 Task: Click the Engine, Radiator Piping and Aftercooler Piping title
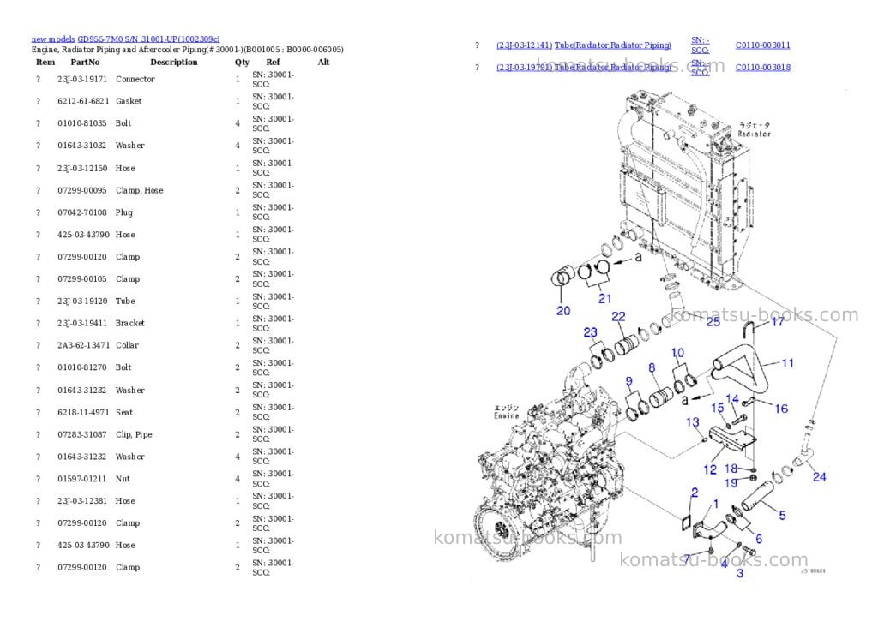[x=188, y=50]
